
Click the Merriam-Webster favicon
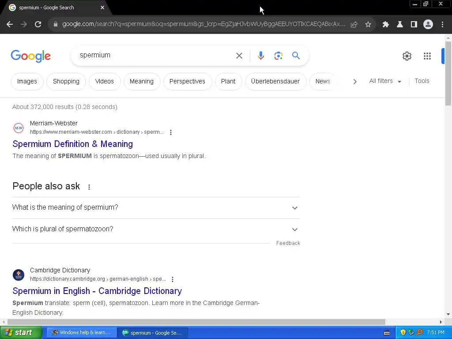click(19, 128)
